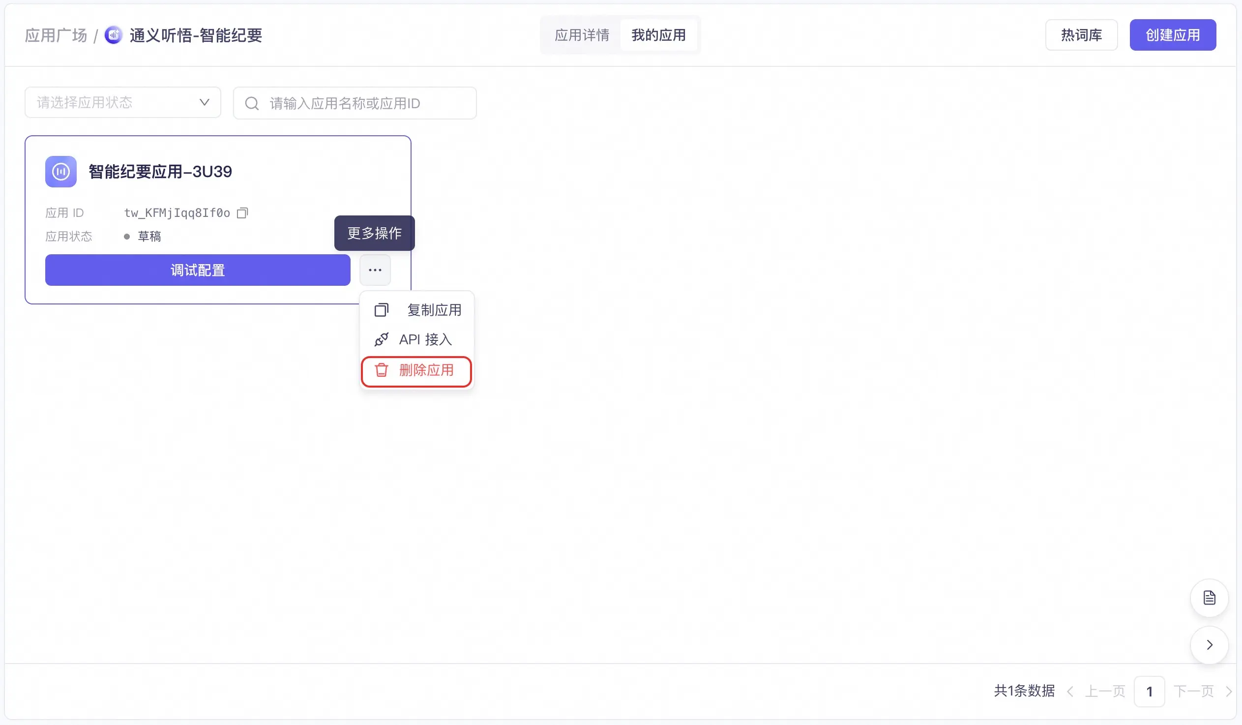Switch to the 应用详情 tab
Image resolution: width=1242 pixels, height=725 pixels.
582,35
